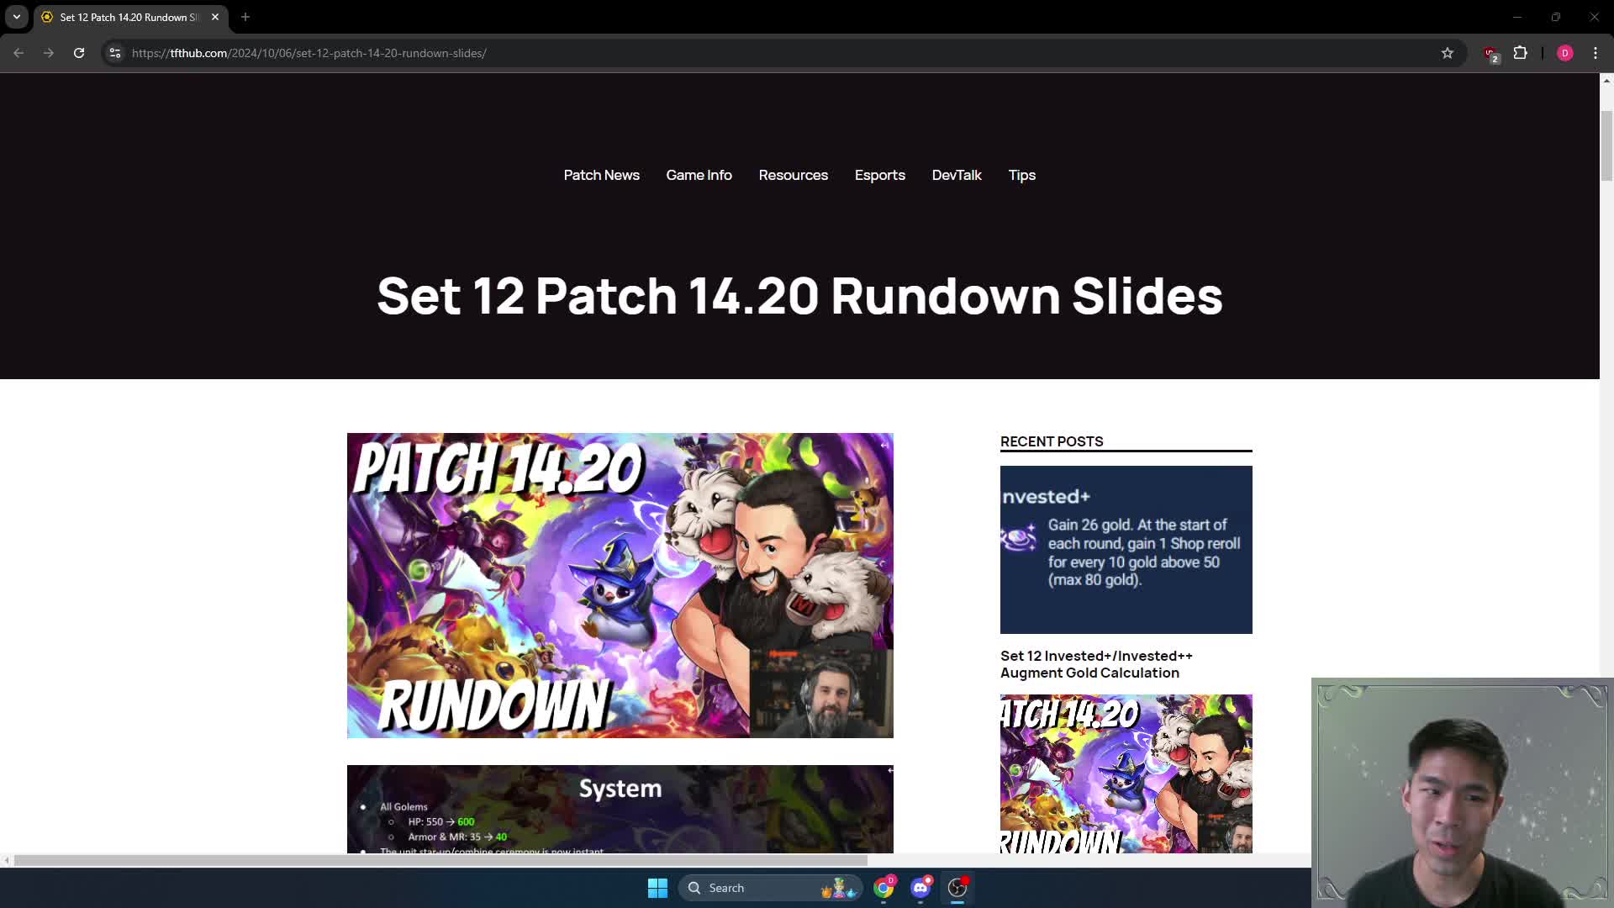This screenshot has height=908, width=1614.
Task: Open the Resources menu item
Action: (794, 175)
